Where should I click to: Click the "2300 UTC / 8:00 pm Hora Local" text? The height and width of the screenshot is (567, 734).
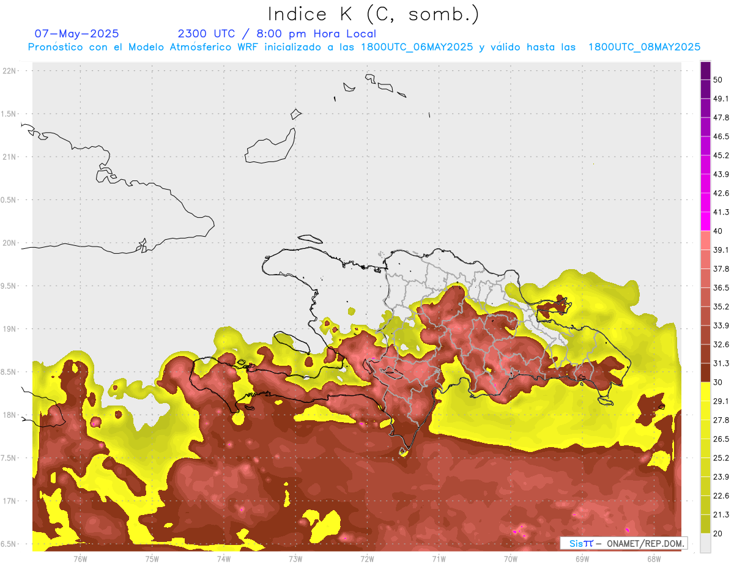(277, 34)
